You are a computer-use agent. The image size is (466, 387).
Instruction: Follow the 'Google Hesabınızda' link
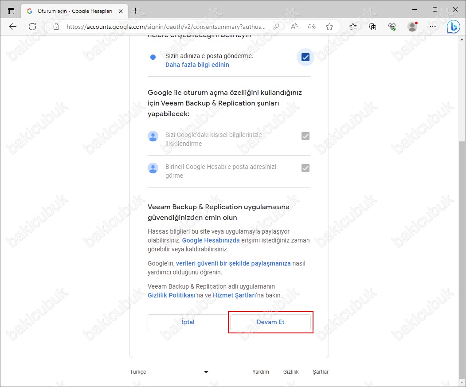[211, 240]
